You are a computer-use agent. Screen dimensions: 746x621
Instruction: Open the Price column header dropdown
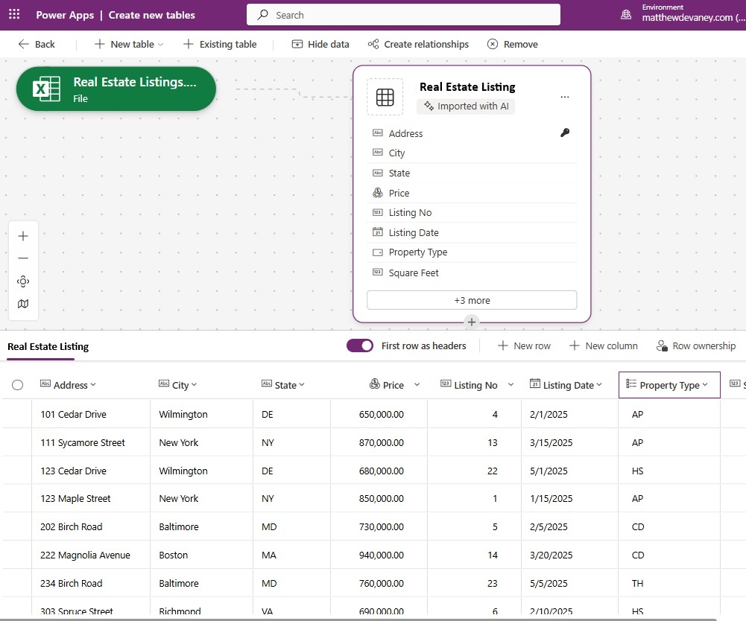[x=417, y=385]
